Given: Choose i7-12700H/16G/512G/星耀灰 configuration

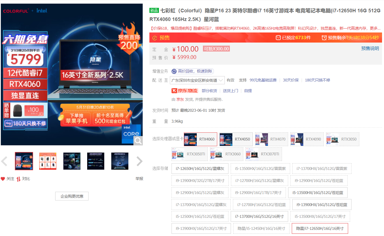Looking at the screenshot, I should pos(260,181).
